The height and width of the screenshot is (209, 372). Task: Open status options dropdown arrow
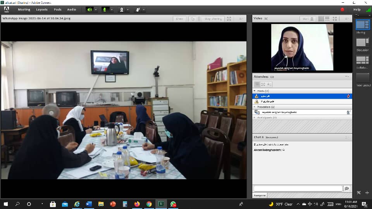click(x=144, y=10)
